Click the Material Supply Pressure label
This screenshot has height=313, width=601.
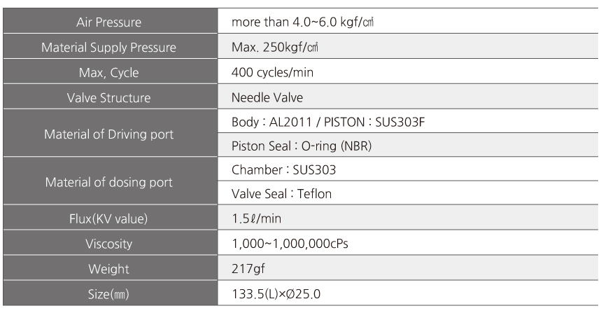109,47
